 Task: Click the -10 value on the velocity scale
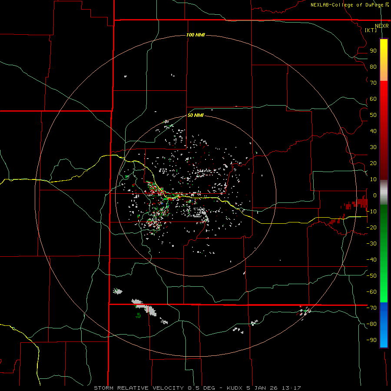tap(371, 212)
